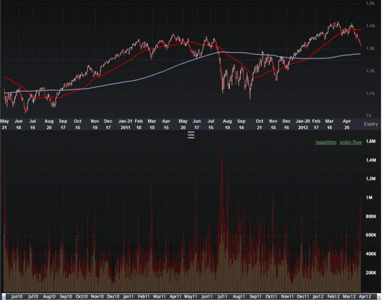Click the 400K volume axis label
Viewport: 382px width, 300px height.
(x=371, y=254)
